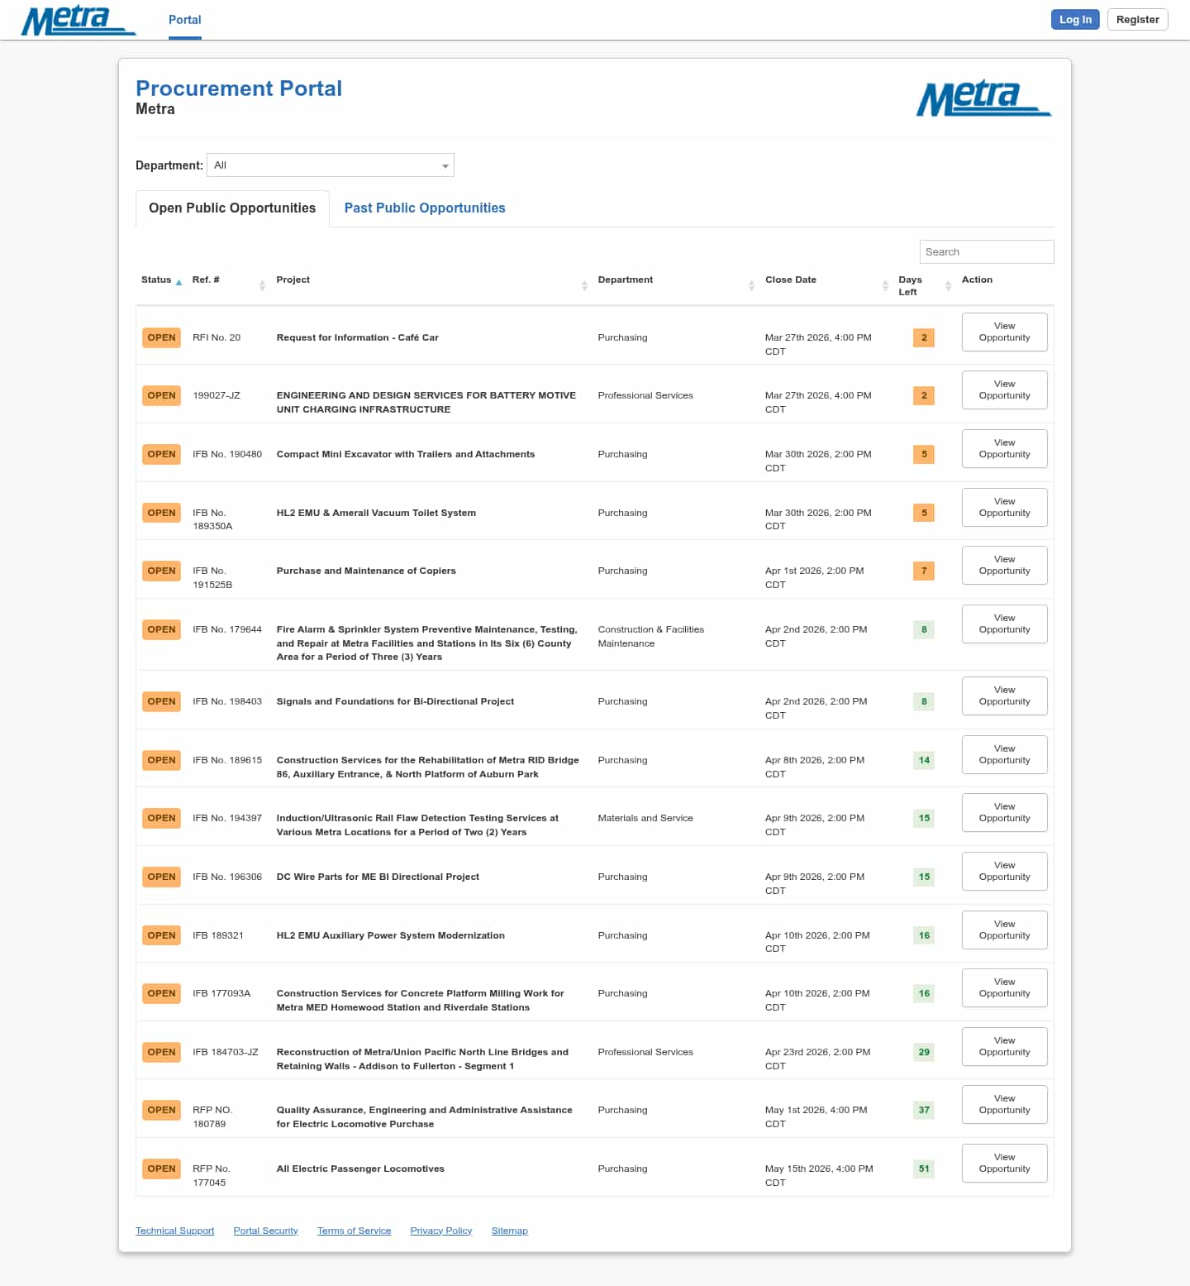Click project title Compact Mini Excavator with Trailers
Screen dimensions: 1190x1286
click(x=405, y=454)
